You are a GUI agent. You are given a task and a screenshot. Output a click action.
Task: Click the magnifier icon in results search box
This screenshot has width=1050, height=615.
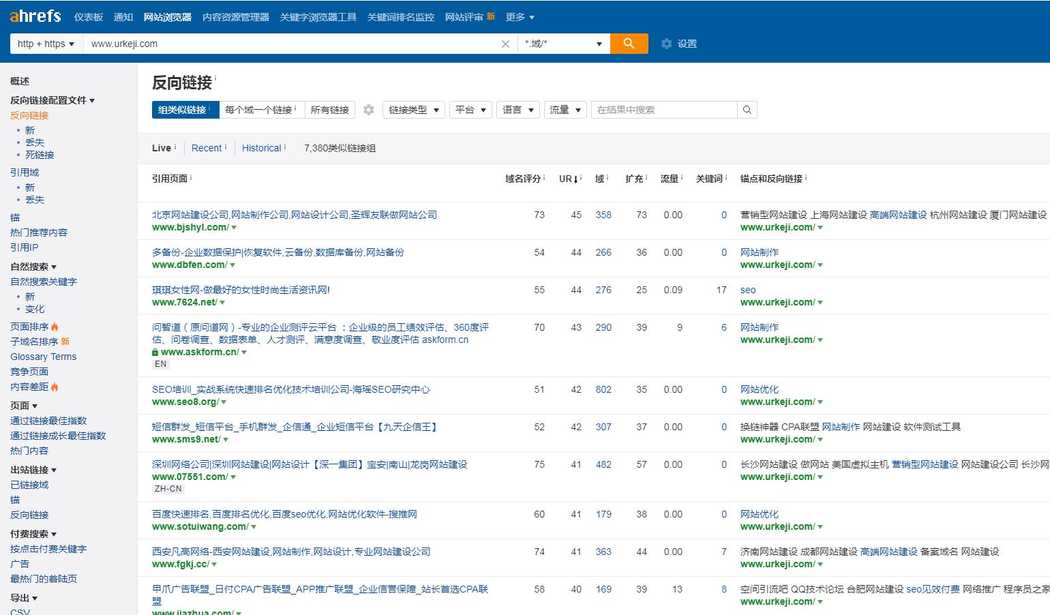[x=747, y=110]
